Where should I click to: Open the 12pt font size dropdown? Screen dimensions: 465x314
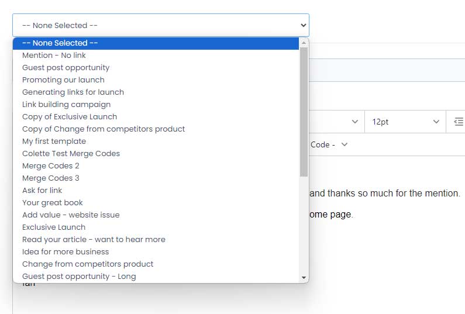click(405, 122)
